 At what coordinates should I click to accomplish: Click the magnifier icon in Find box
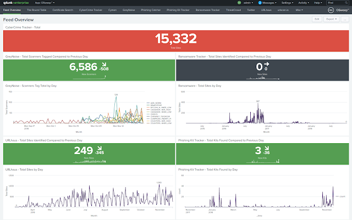coord(346,3)
